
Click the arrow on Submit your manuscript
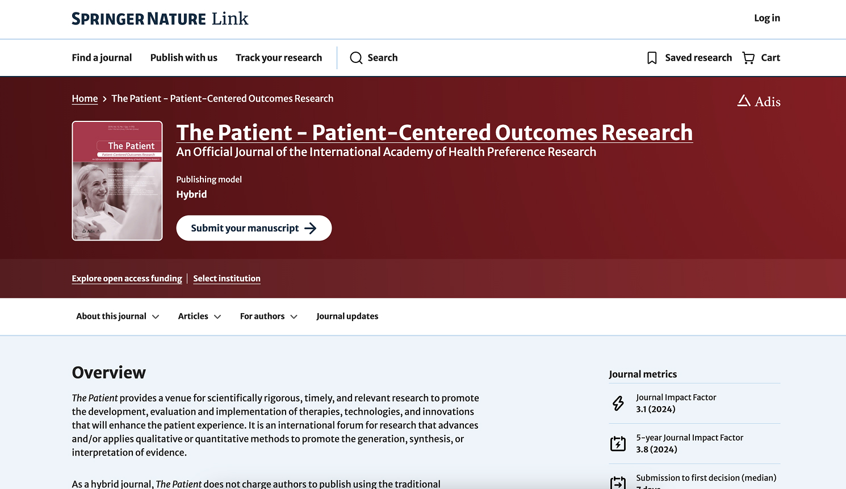pyautogui.click(x=311, y=228)
